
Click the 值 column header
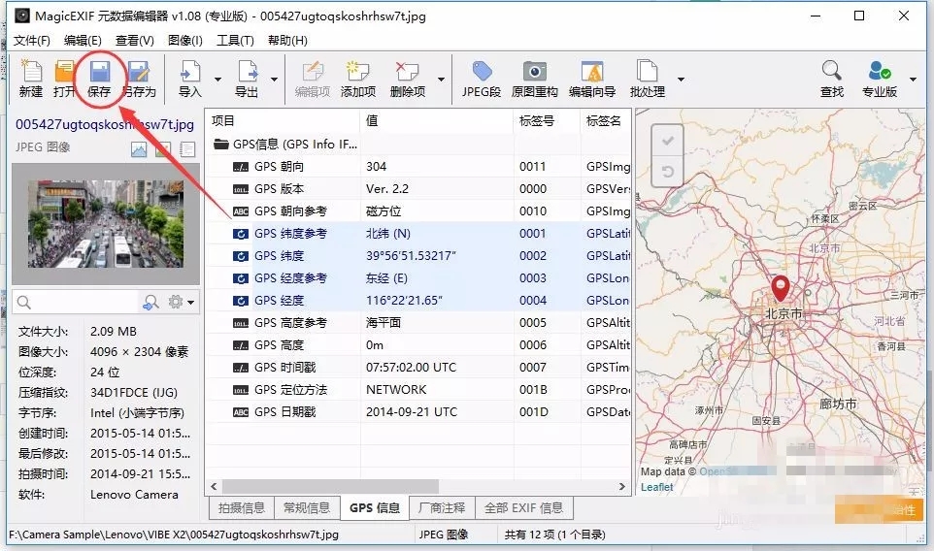[x=436, y=121]
